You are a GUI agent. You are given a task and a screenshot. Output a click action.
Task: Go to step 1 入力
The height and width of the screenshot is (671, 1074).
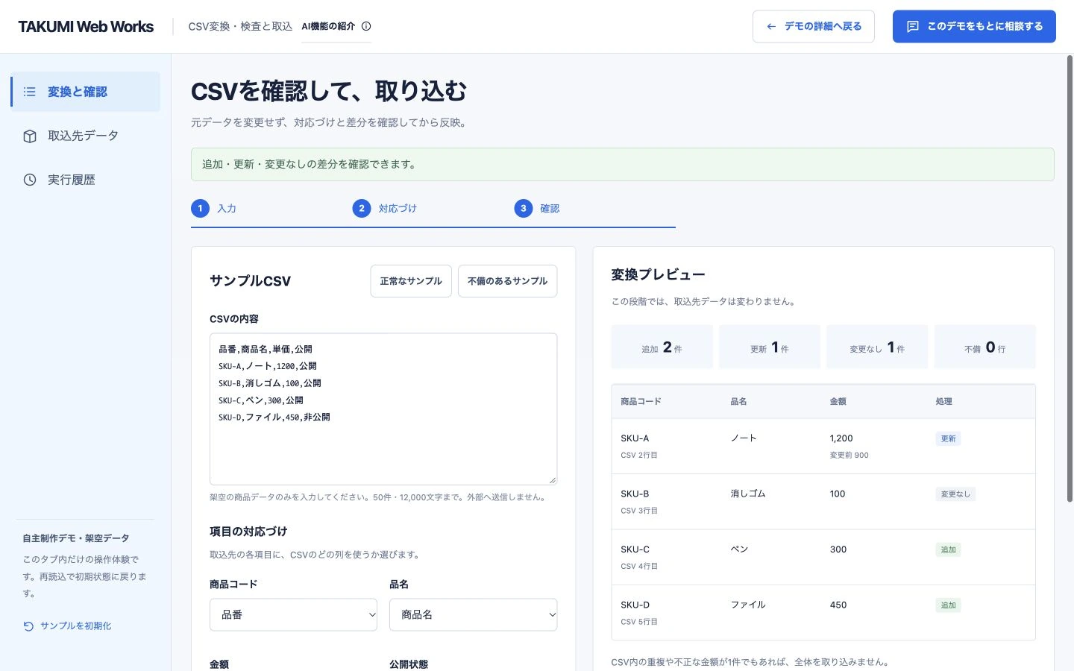coord(214,208)
